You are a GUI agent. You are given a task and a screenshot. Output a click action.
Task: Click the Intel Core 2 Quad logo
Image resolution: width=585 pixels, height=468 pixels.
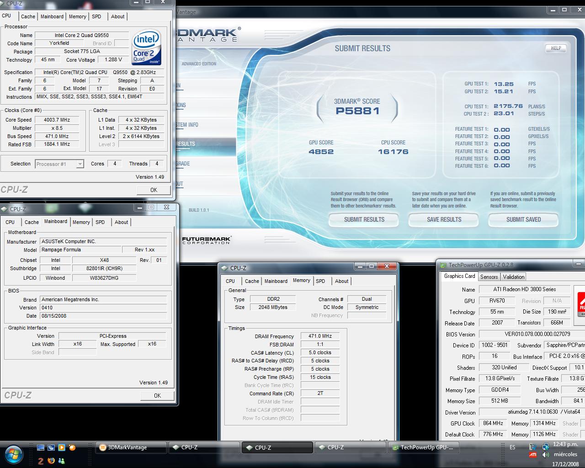coord(147,48)
